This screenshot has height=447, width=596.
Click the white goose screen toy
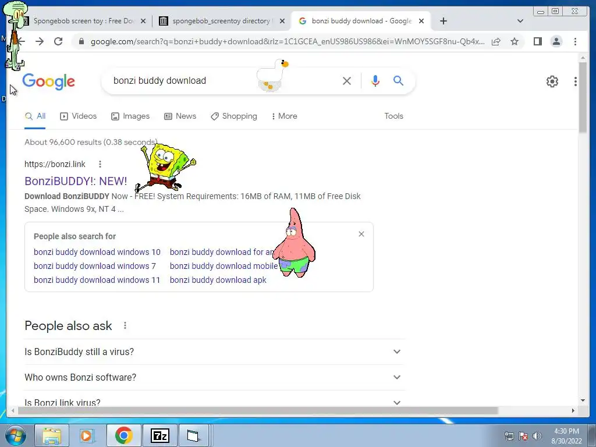click(x=272, y=75)
